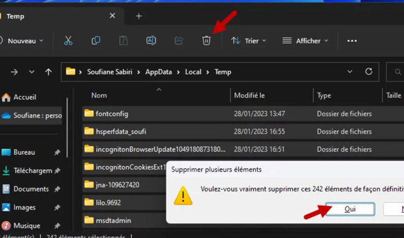
Task: Click hsperfdata_soufi date 28/01/2023 16:55
Action: click(259, 131)
